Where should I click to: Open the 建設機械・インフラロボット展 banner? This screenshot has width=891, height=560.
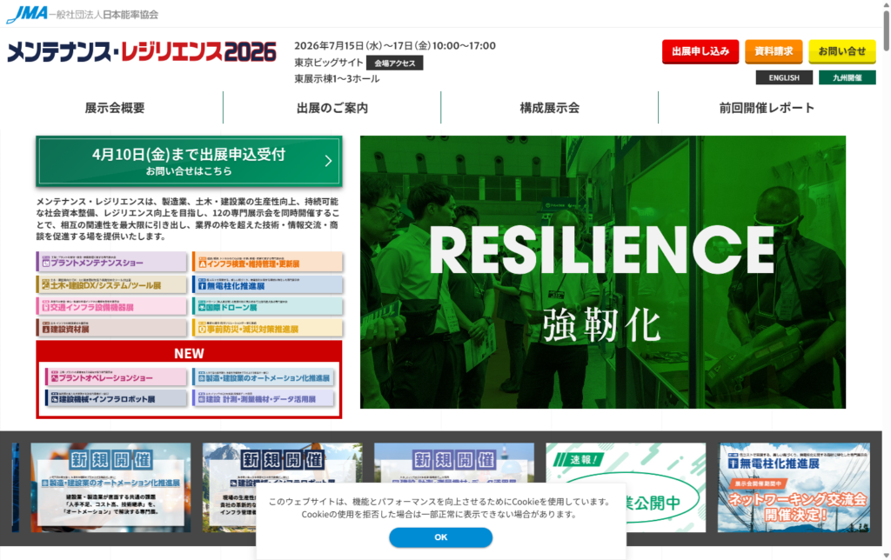116,398
